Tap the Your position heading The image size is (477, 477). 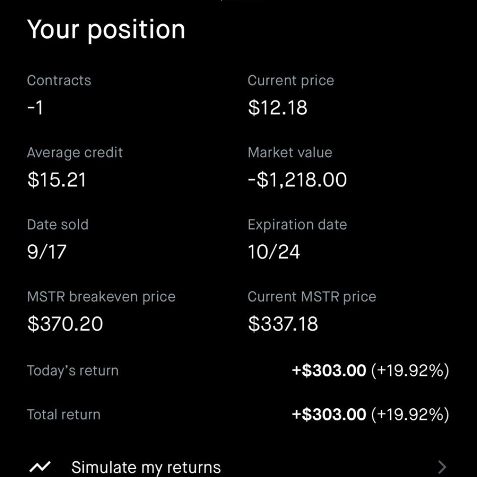click(106, 30)
